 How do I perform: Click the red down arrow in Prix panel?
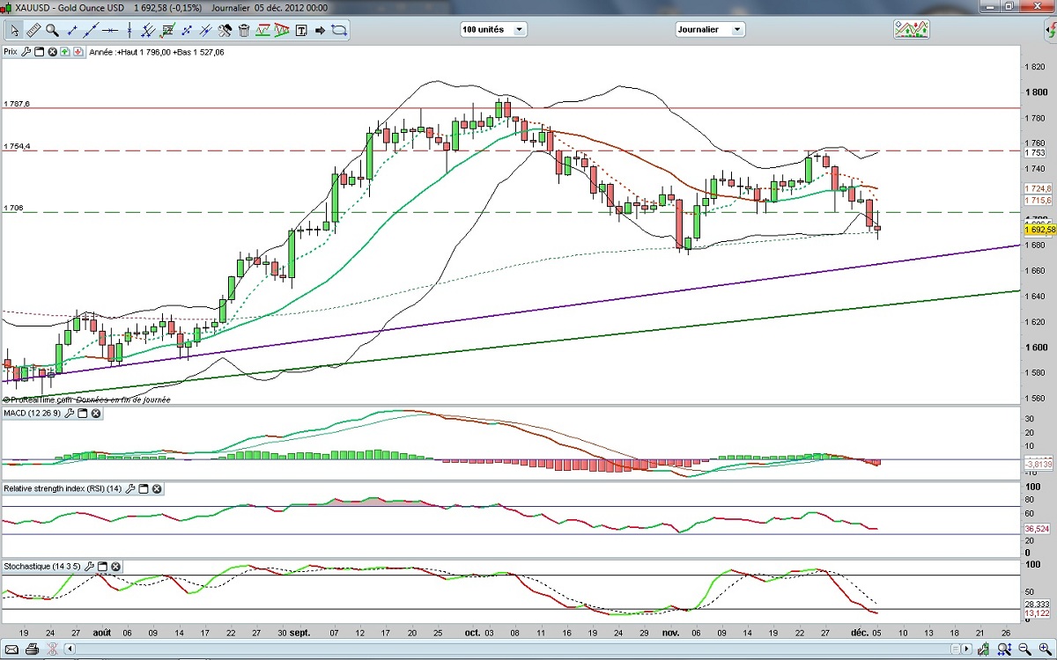tap(78, 52)
